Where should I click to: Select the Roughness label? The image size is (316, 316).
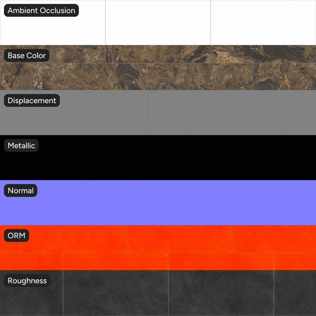point(27,281)
